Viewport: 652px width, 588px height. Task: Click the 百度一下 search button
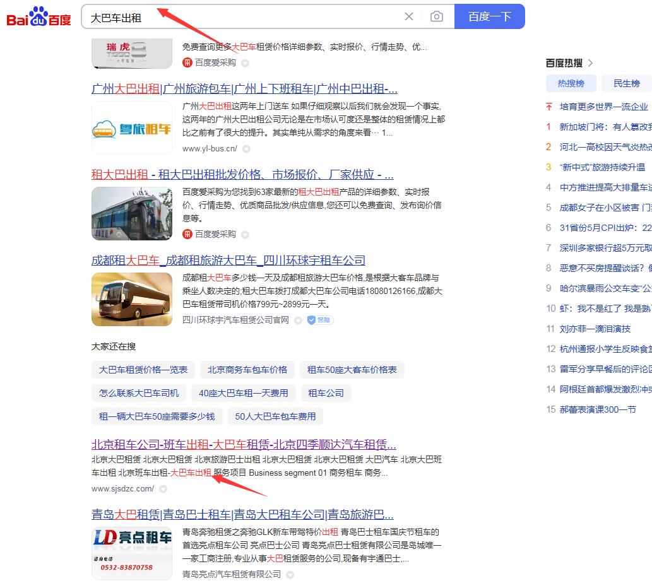click(x=489, y=16)
